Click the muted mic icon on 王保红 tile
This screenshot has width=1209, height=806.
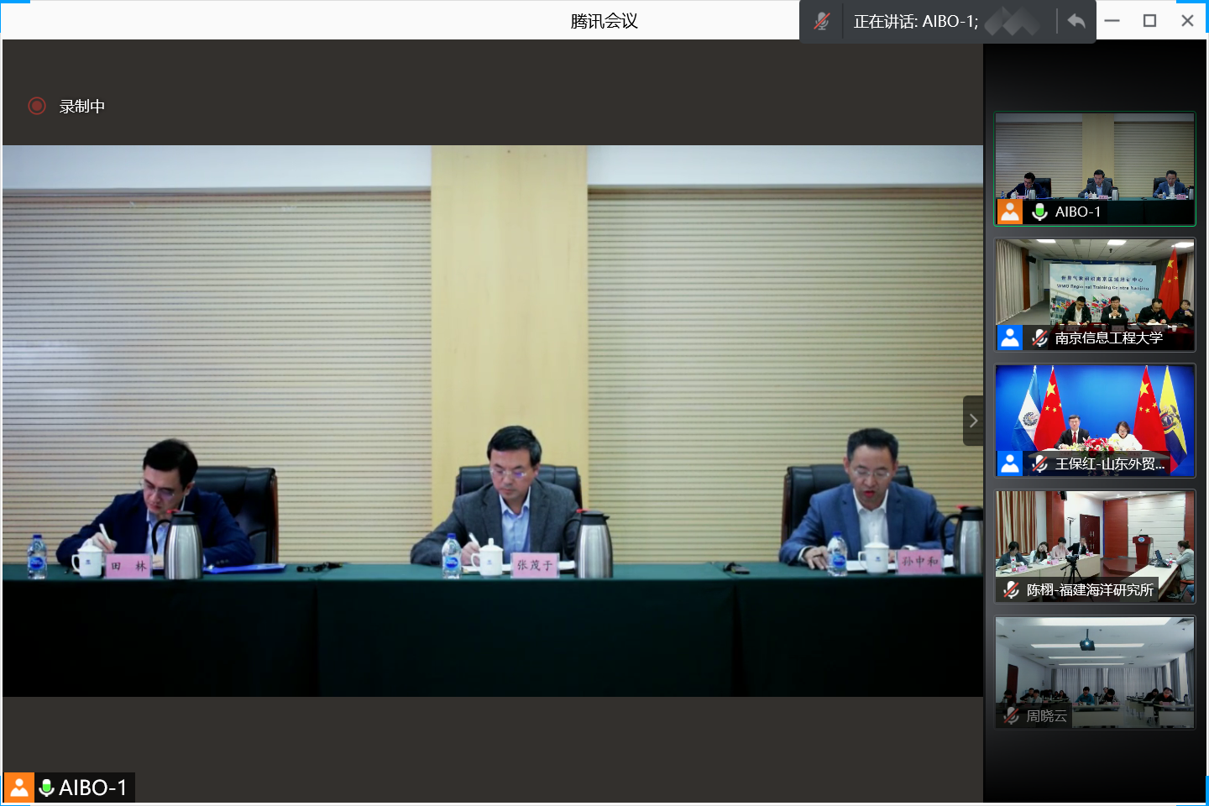click(1039, 463)
